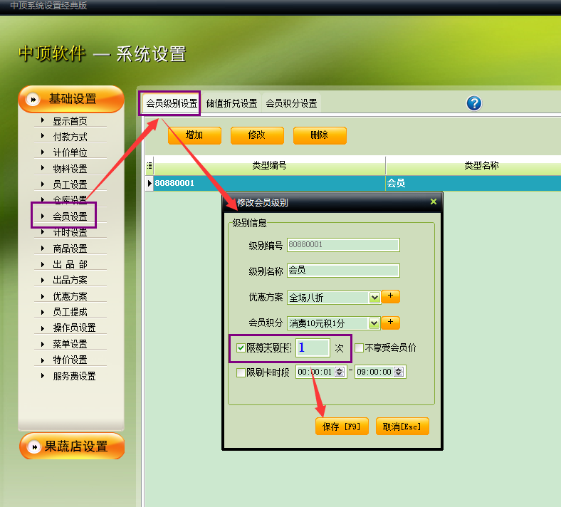Open 物料设置 in sidebar
The image size is (561, 507).
[70, 169]
